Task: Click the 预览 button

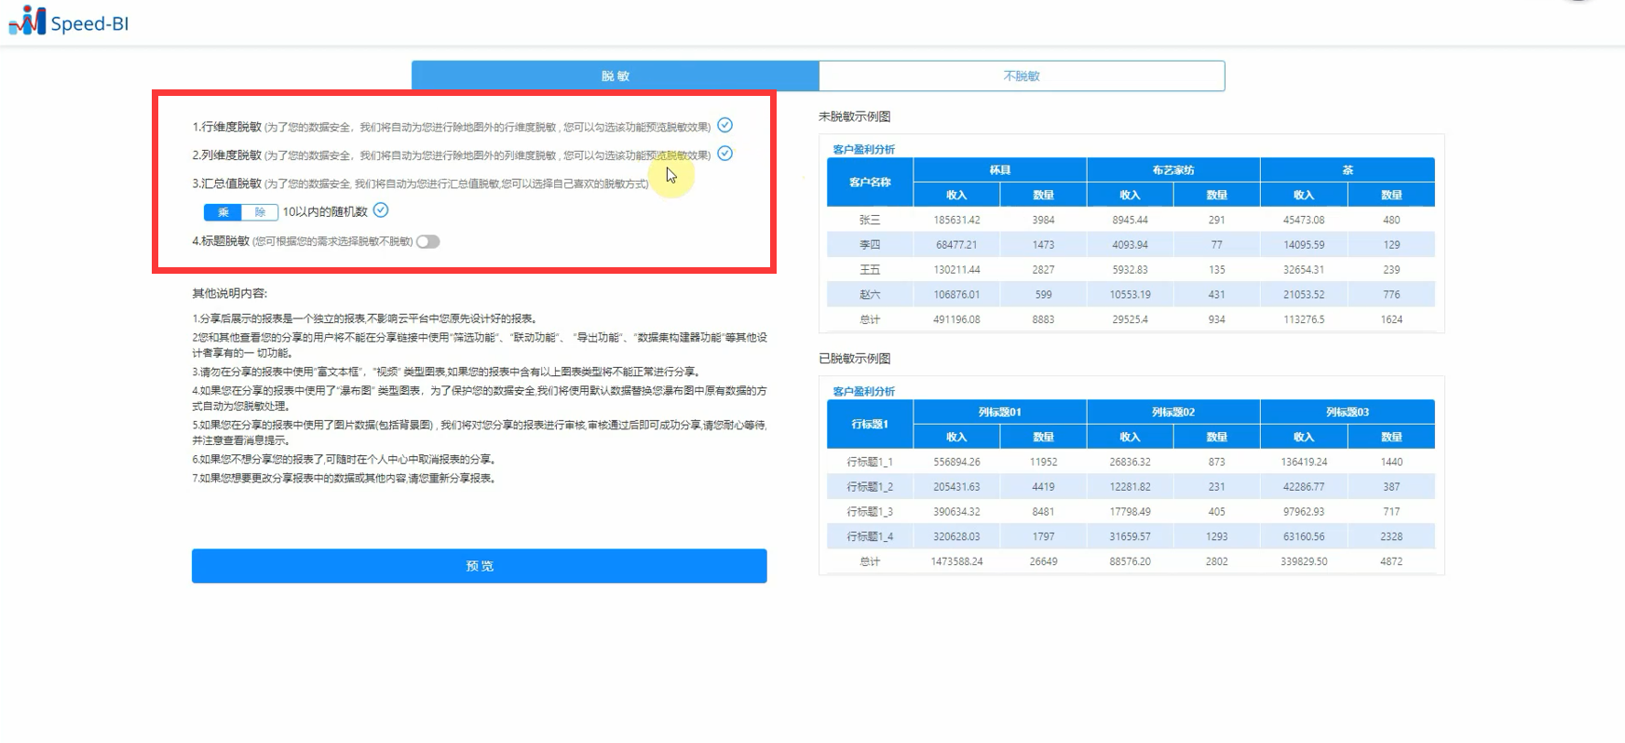Action: point(480,566)
